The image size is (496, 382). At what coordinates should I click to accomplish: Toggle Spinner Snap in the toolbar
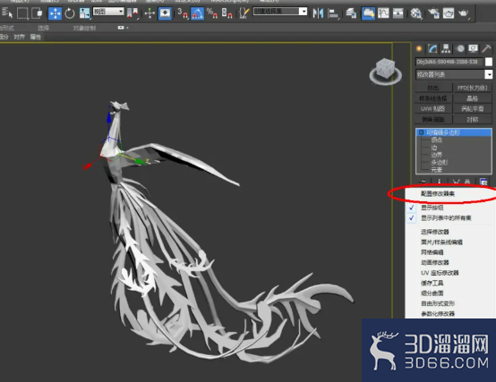227,13
